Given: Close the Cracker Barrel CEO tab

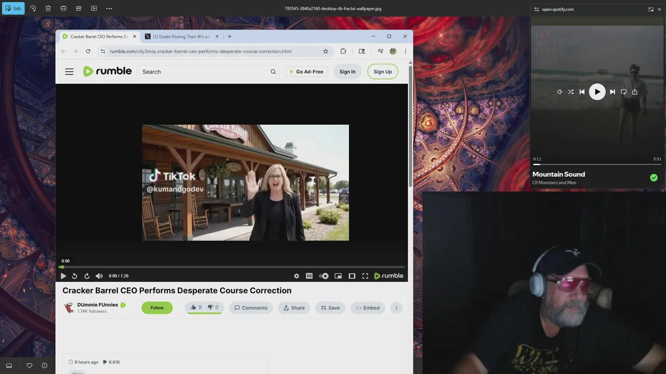Looking at the screenshot, I should pos(134,36).
